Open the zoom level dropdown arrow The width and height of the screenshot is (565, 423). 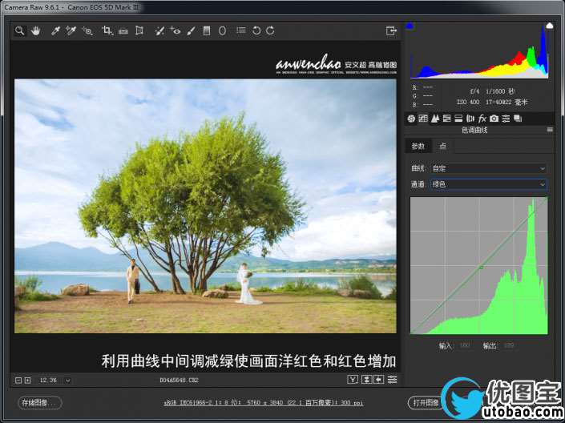tap(68, 381)
